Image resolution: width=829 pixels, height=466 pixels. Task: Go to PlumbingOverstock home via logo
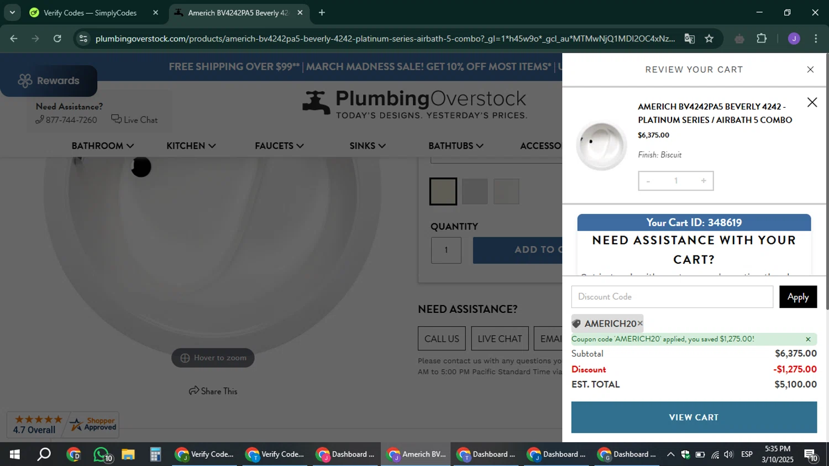point(414,104)
